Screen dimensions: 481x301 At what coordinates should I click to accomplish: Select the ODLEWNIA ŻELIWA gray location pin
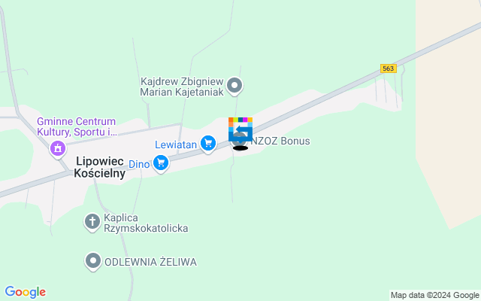pyautogui.click(x=93, y=262)
